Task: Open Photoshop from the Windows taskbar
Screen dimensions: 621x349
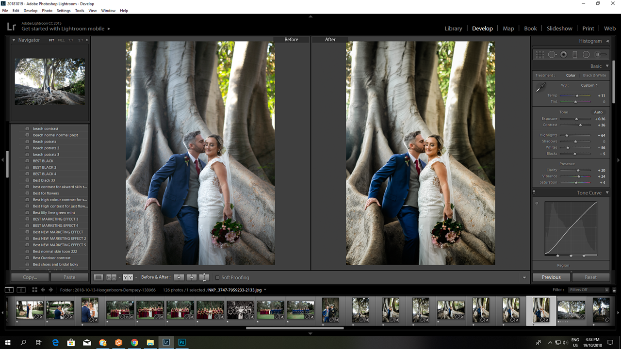Action: tap(182, 342)
